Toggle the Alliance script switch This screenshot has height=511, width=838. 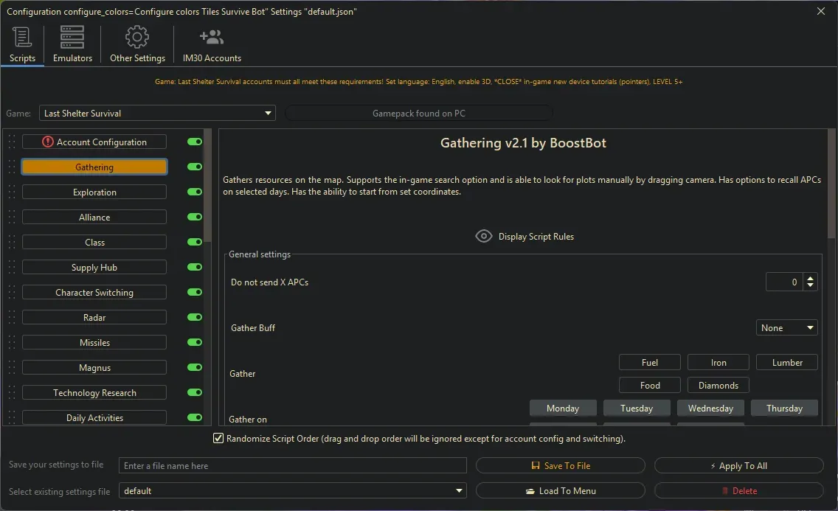195,217
